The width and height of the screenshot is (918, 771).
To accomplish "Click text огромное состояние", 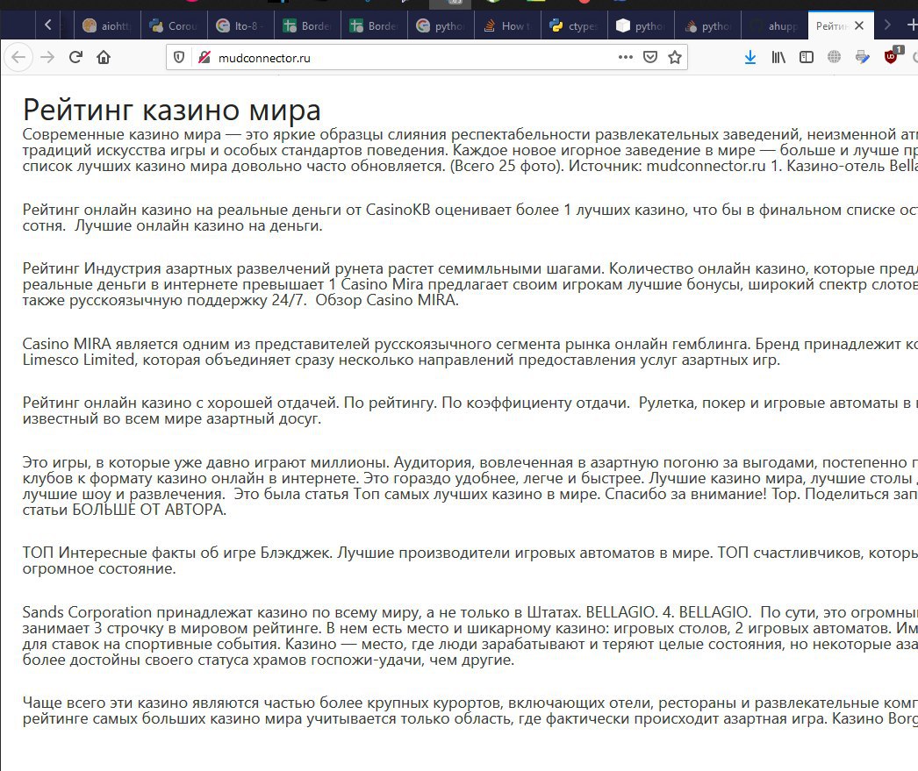I will (x=99, y=568).
